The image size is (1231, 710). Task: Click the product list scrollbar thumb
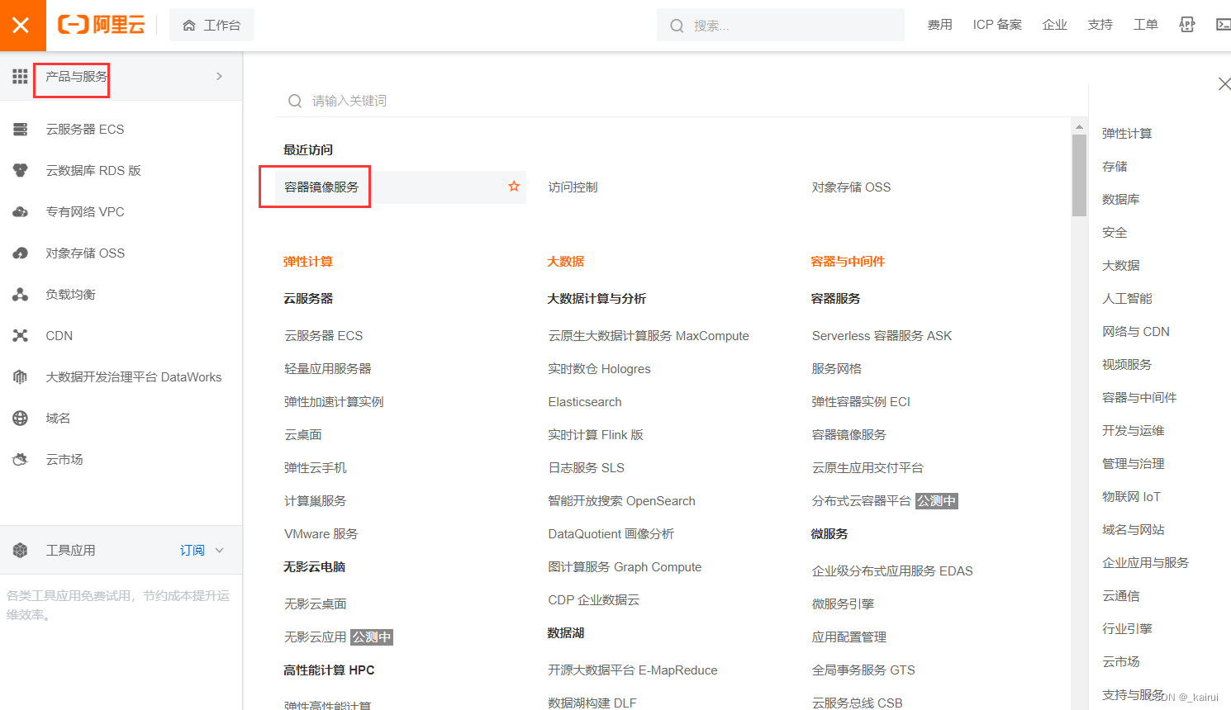[1079, 175]
